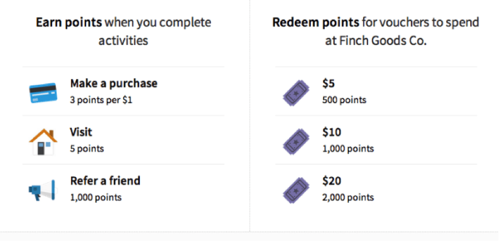Click the 3 points per $1 text
Image resolution: width=499 pixels, height=241 pixels.
coord(101,100)
